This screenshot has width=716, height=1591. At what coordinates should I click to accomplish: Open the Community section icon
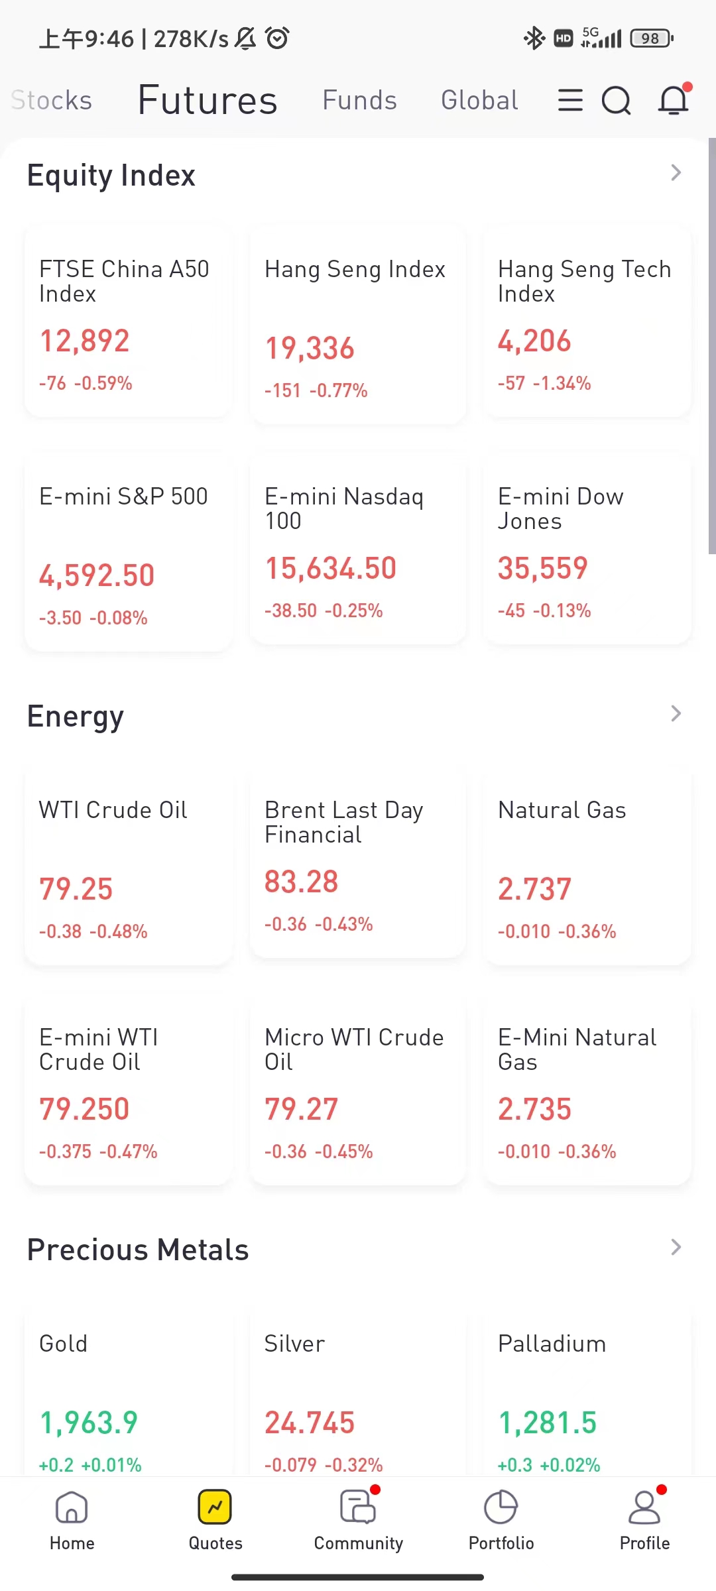pos(358,1507)
